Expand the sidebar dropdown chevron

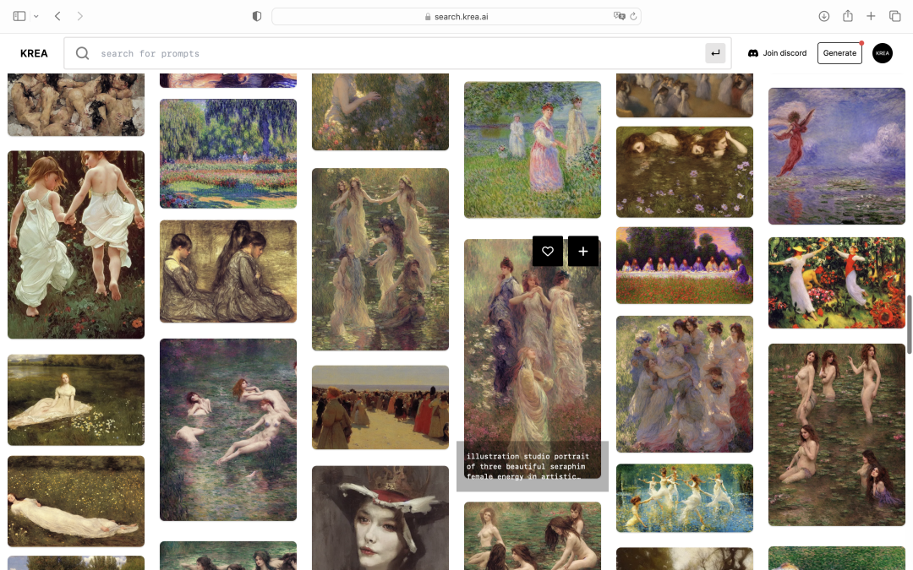tap(36, 16)
